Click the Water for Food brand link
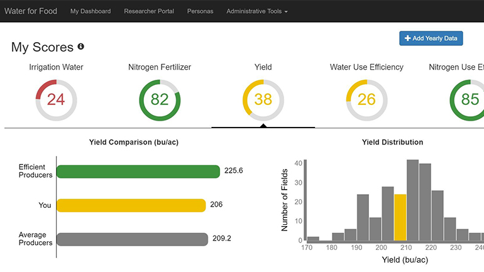 point(31,11)
